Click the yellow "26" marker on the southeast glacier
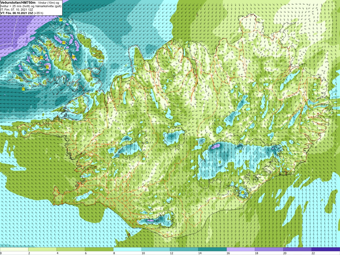 click(243, 192)
